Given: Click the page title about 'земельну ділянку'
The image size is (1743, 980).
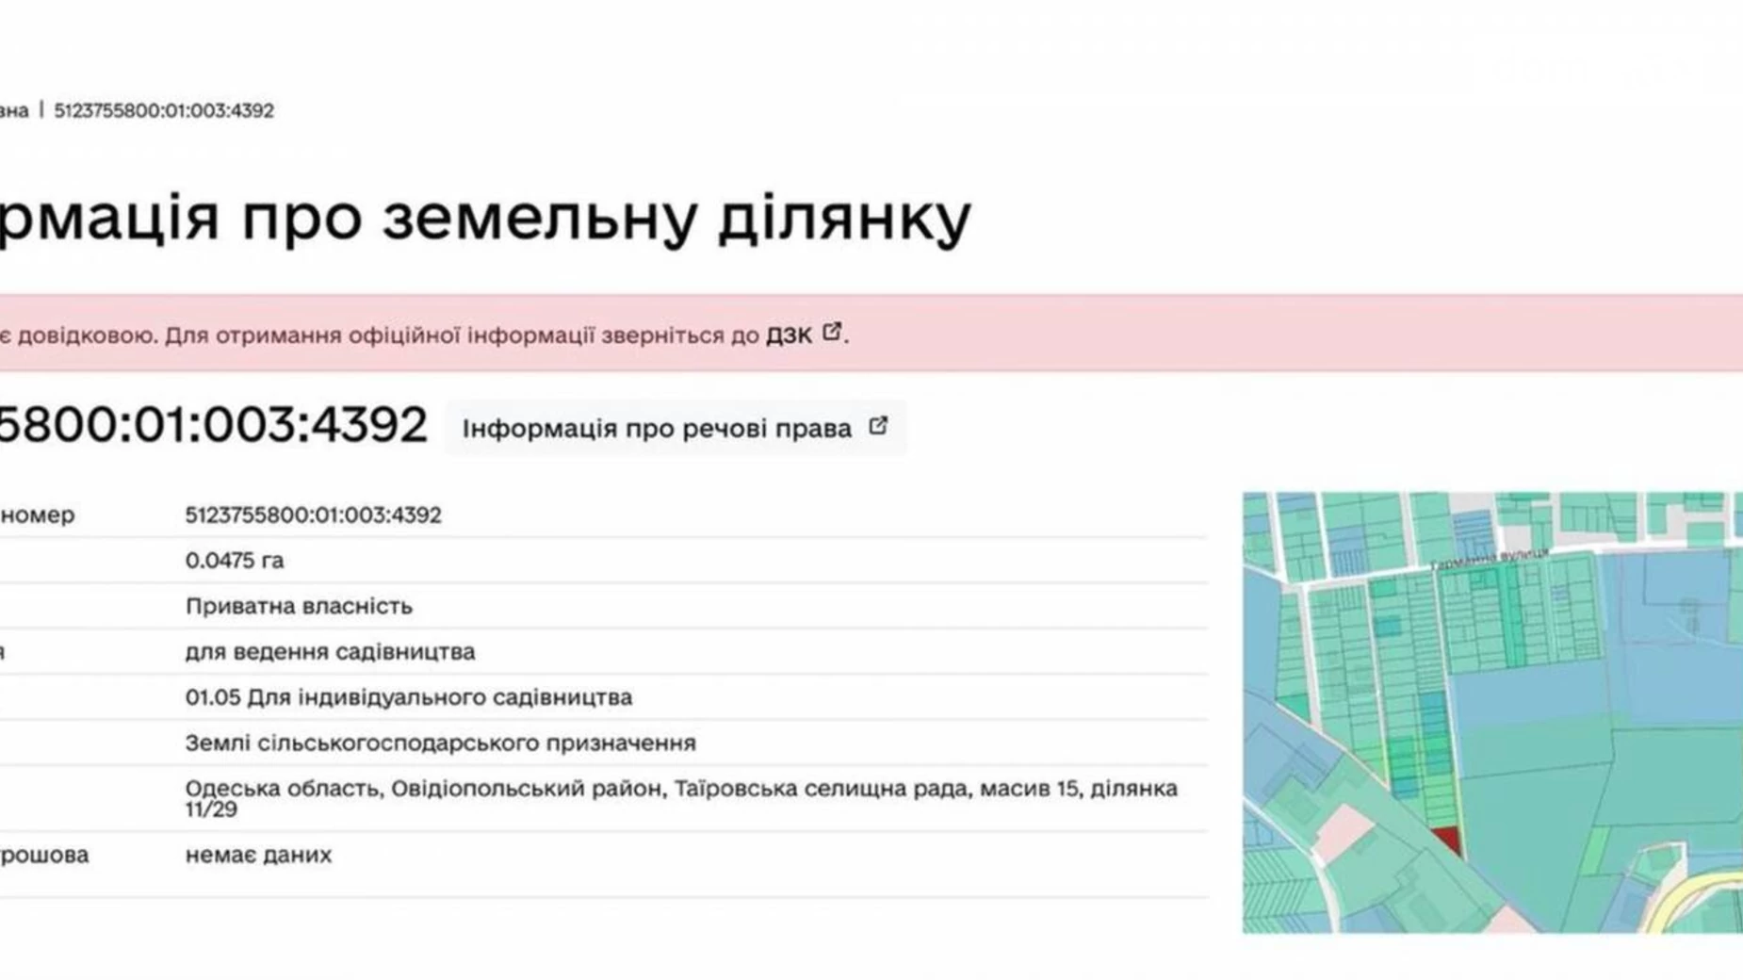Looking at the screenshot, I should [485, 218].
